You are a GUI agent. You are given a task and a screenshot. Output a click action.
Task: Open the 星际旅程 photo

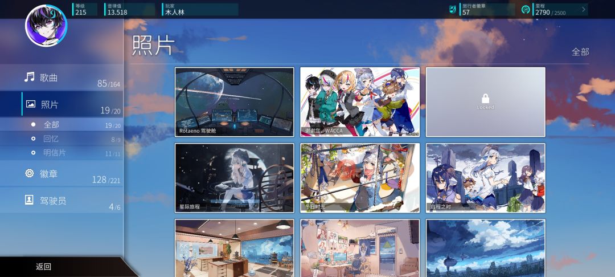(234, 178)
